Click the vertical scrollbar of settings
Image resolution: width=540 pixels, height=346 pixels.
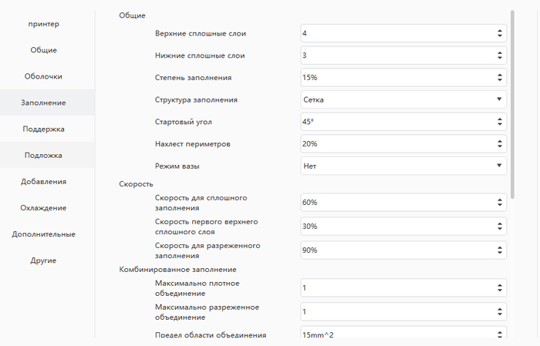512,104
